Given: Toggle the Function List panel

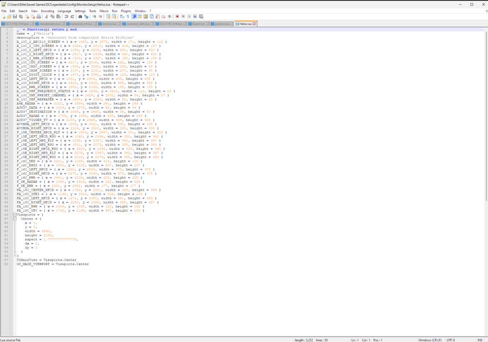Looking at the screenshot, I should point(158,17).
